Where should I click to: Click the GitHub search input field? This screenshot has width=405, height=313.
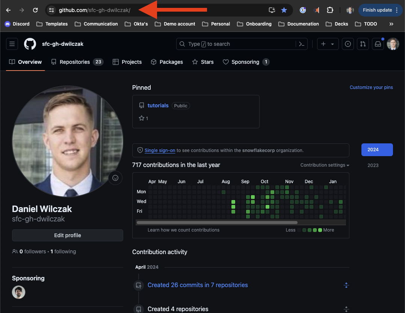(x=242, y=44)
